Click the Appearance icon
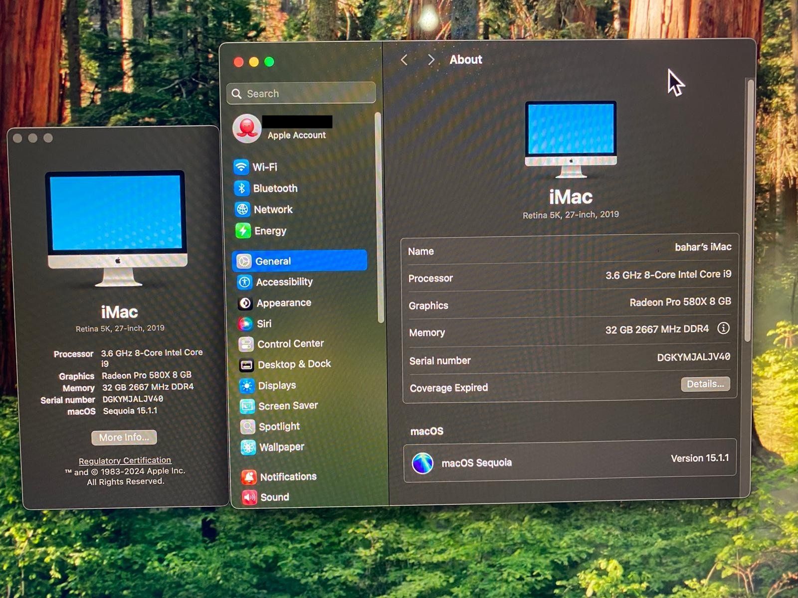798x598 pixels. pyautogui.click(x=245, y=303)
